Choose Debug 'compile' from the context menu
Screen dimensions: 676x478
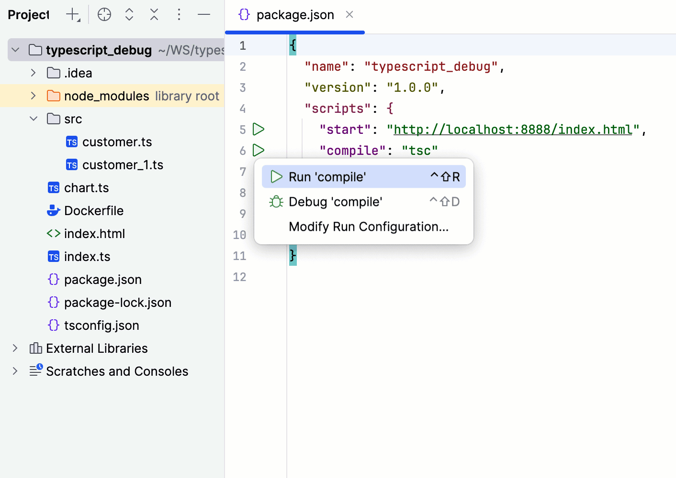pyautogui.click(x=335, y=201)
